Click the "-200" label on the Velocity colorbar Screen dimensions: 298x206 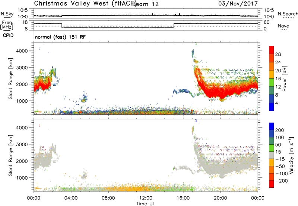[281, 181]
